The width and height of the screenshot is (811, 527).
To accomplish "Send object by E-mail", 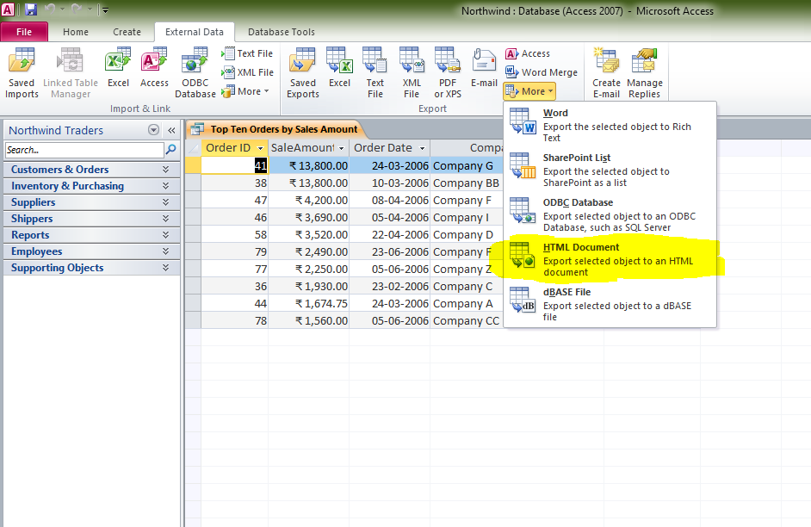I will pyautogui.click(x=484, y=67).
